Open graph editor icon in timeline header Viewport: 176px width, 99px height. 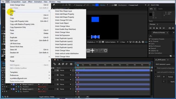71,64
